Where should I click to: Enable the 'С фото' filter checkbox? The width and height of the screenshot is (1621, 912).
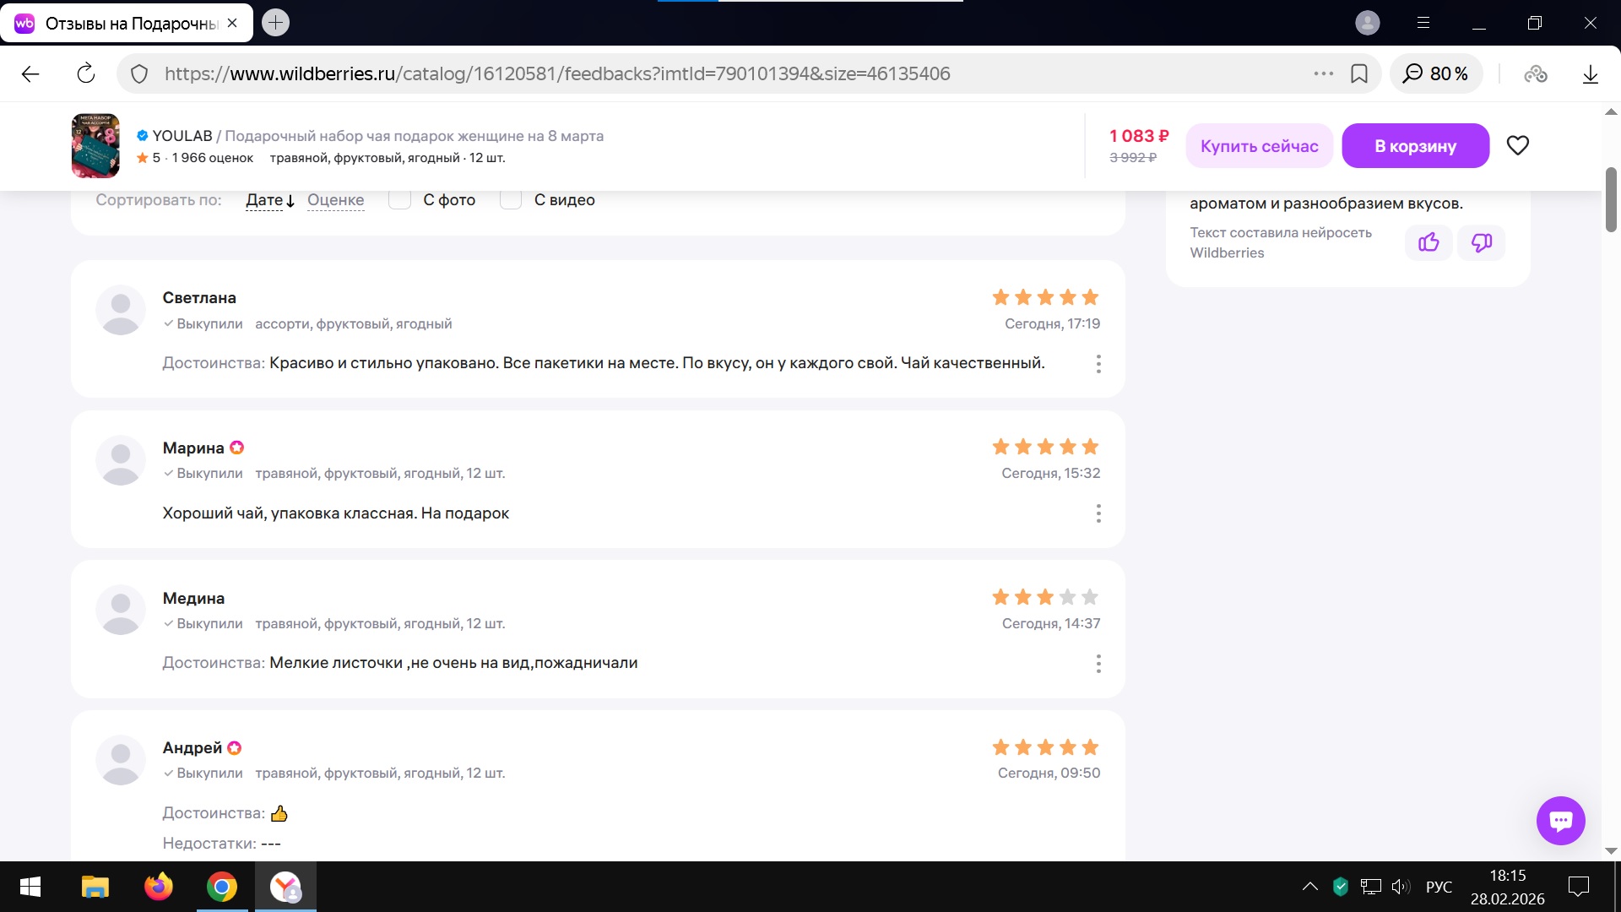click(x=399, y=200)
